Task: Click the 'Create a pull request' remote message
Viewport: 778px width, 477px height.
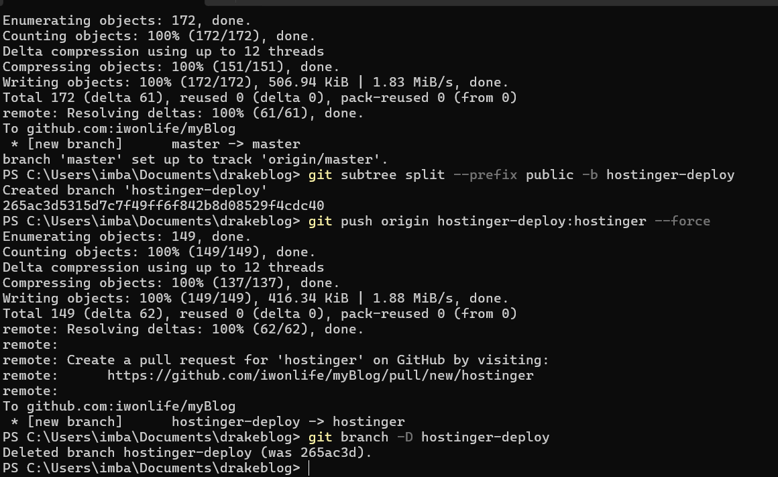Action: tap(308, 360)
